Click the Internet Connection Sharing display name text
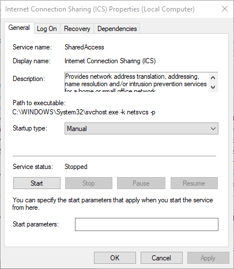 coord(110,61)
